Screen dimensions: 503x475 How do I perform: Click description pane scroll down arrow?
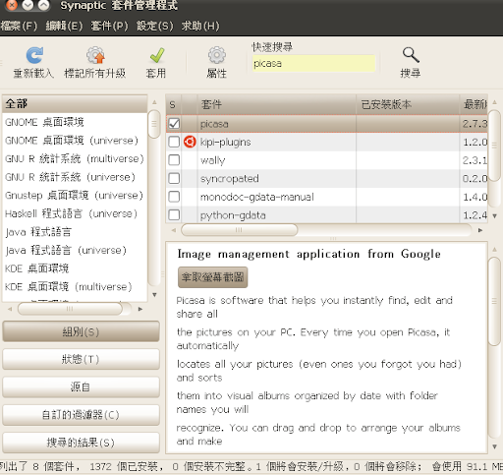494,446
